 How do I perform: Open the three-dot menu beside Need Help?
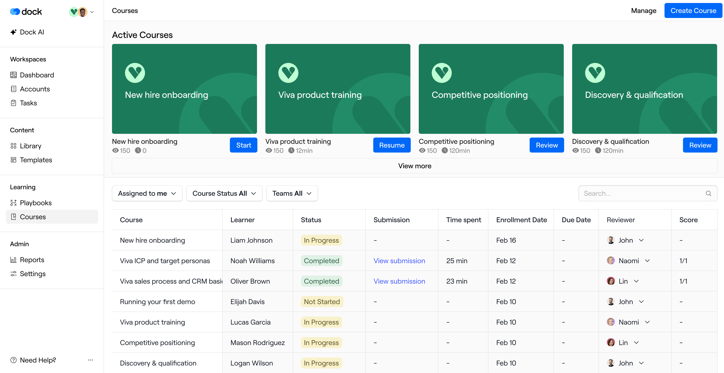pyautogui.click(x=90, y=360)
